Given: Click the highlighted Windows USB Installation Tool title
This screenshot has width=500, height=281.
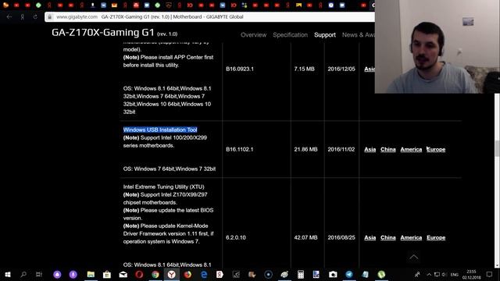Looking at the screenshot, I should (x=160, y=130).
